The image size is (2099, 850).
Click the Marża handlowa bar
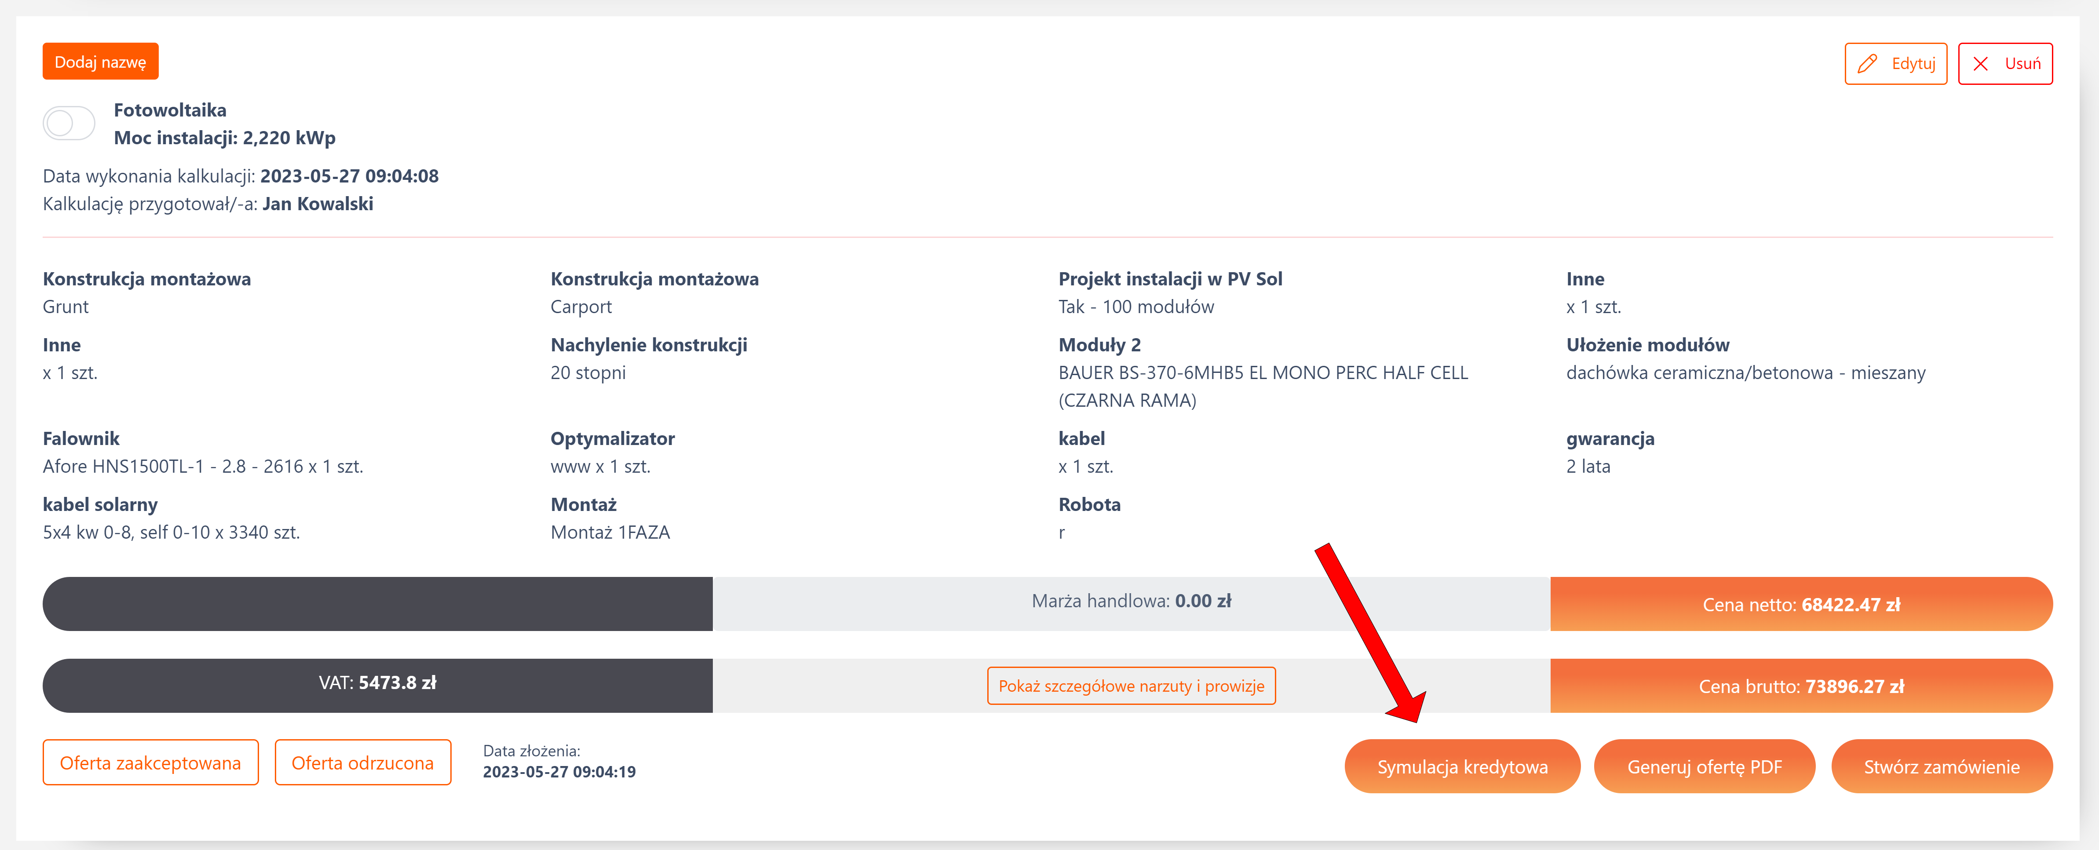(1131, 602)
